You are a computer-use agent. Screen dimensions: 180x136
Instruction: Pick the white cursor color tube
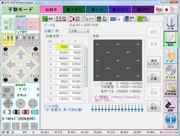7,112
